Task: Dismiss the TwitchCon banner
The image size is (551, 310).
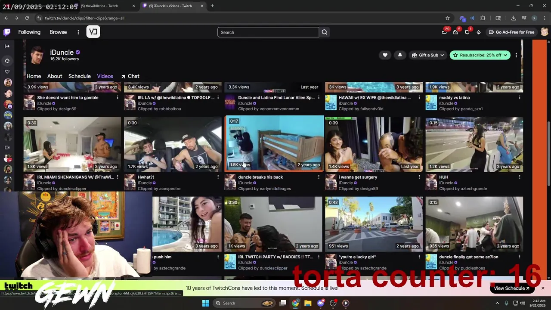Action: point(543,288)
